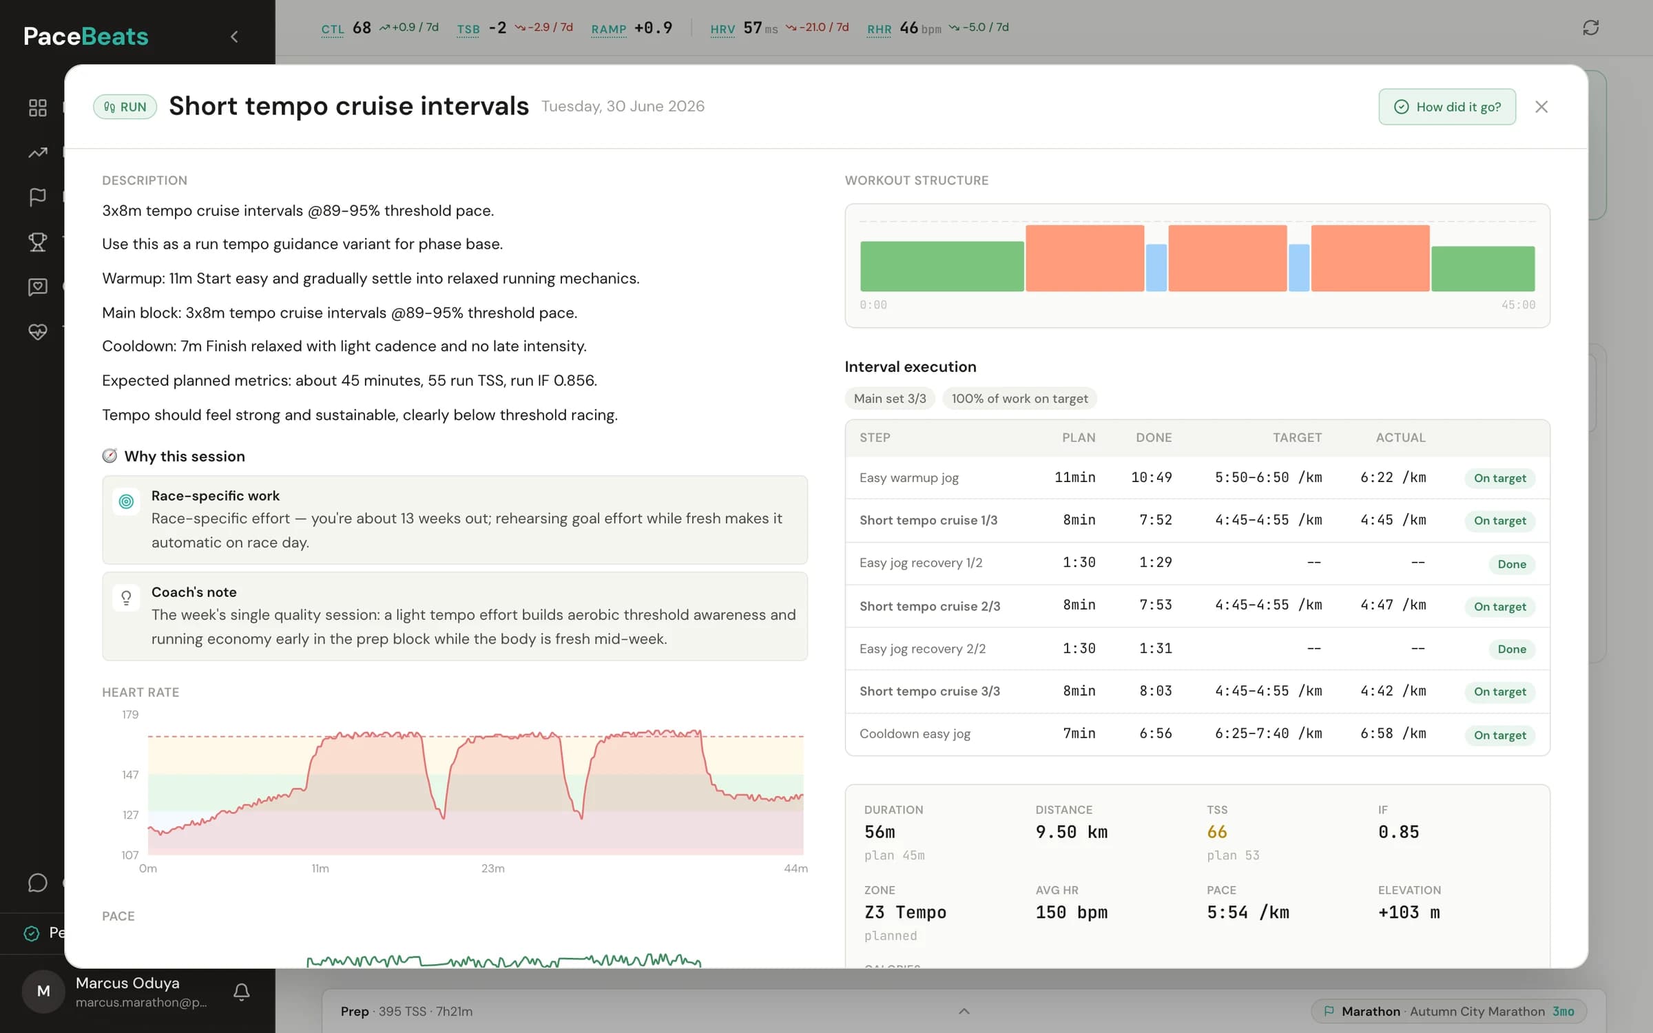The image size is (1653, 1033).
Task: Click the Coach's note lightbulb icon
Action: (126, 598)
